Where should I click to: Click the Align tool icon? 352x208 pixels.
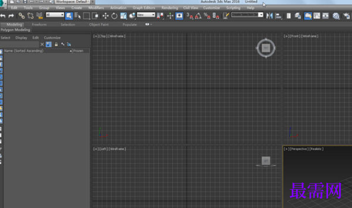pyautogui.click(x=278, y=16)
